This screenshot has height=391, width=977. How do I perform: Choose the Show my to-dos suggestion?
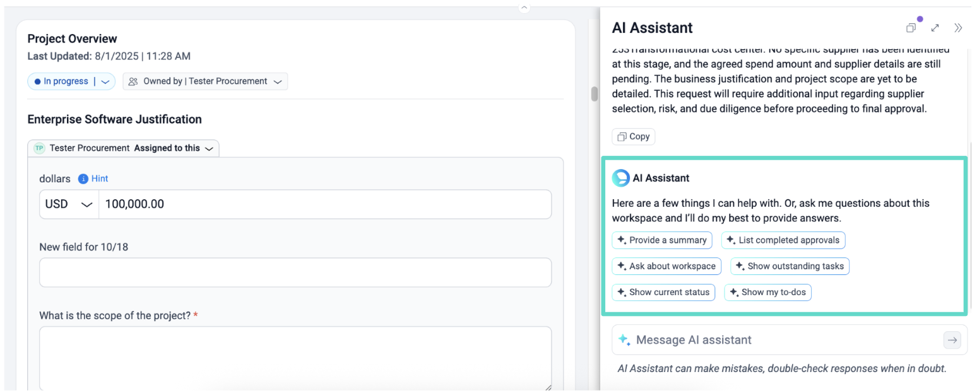coord(767,292)
